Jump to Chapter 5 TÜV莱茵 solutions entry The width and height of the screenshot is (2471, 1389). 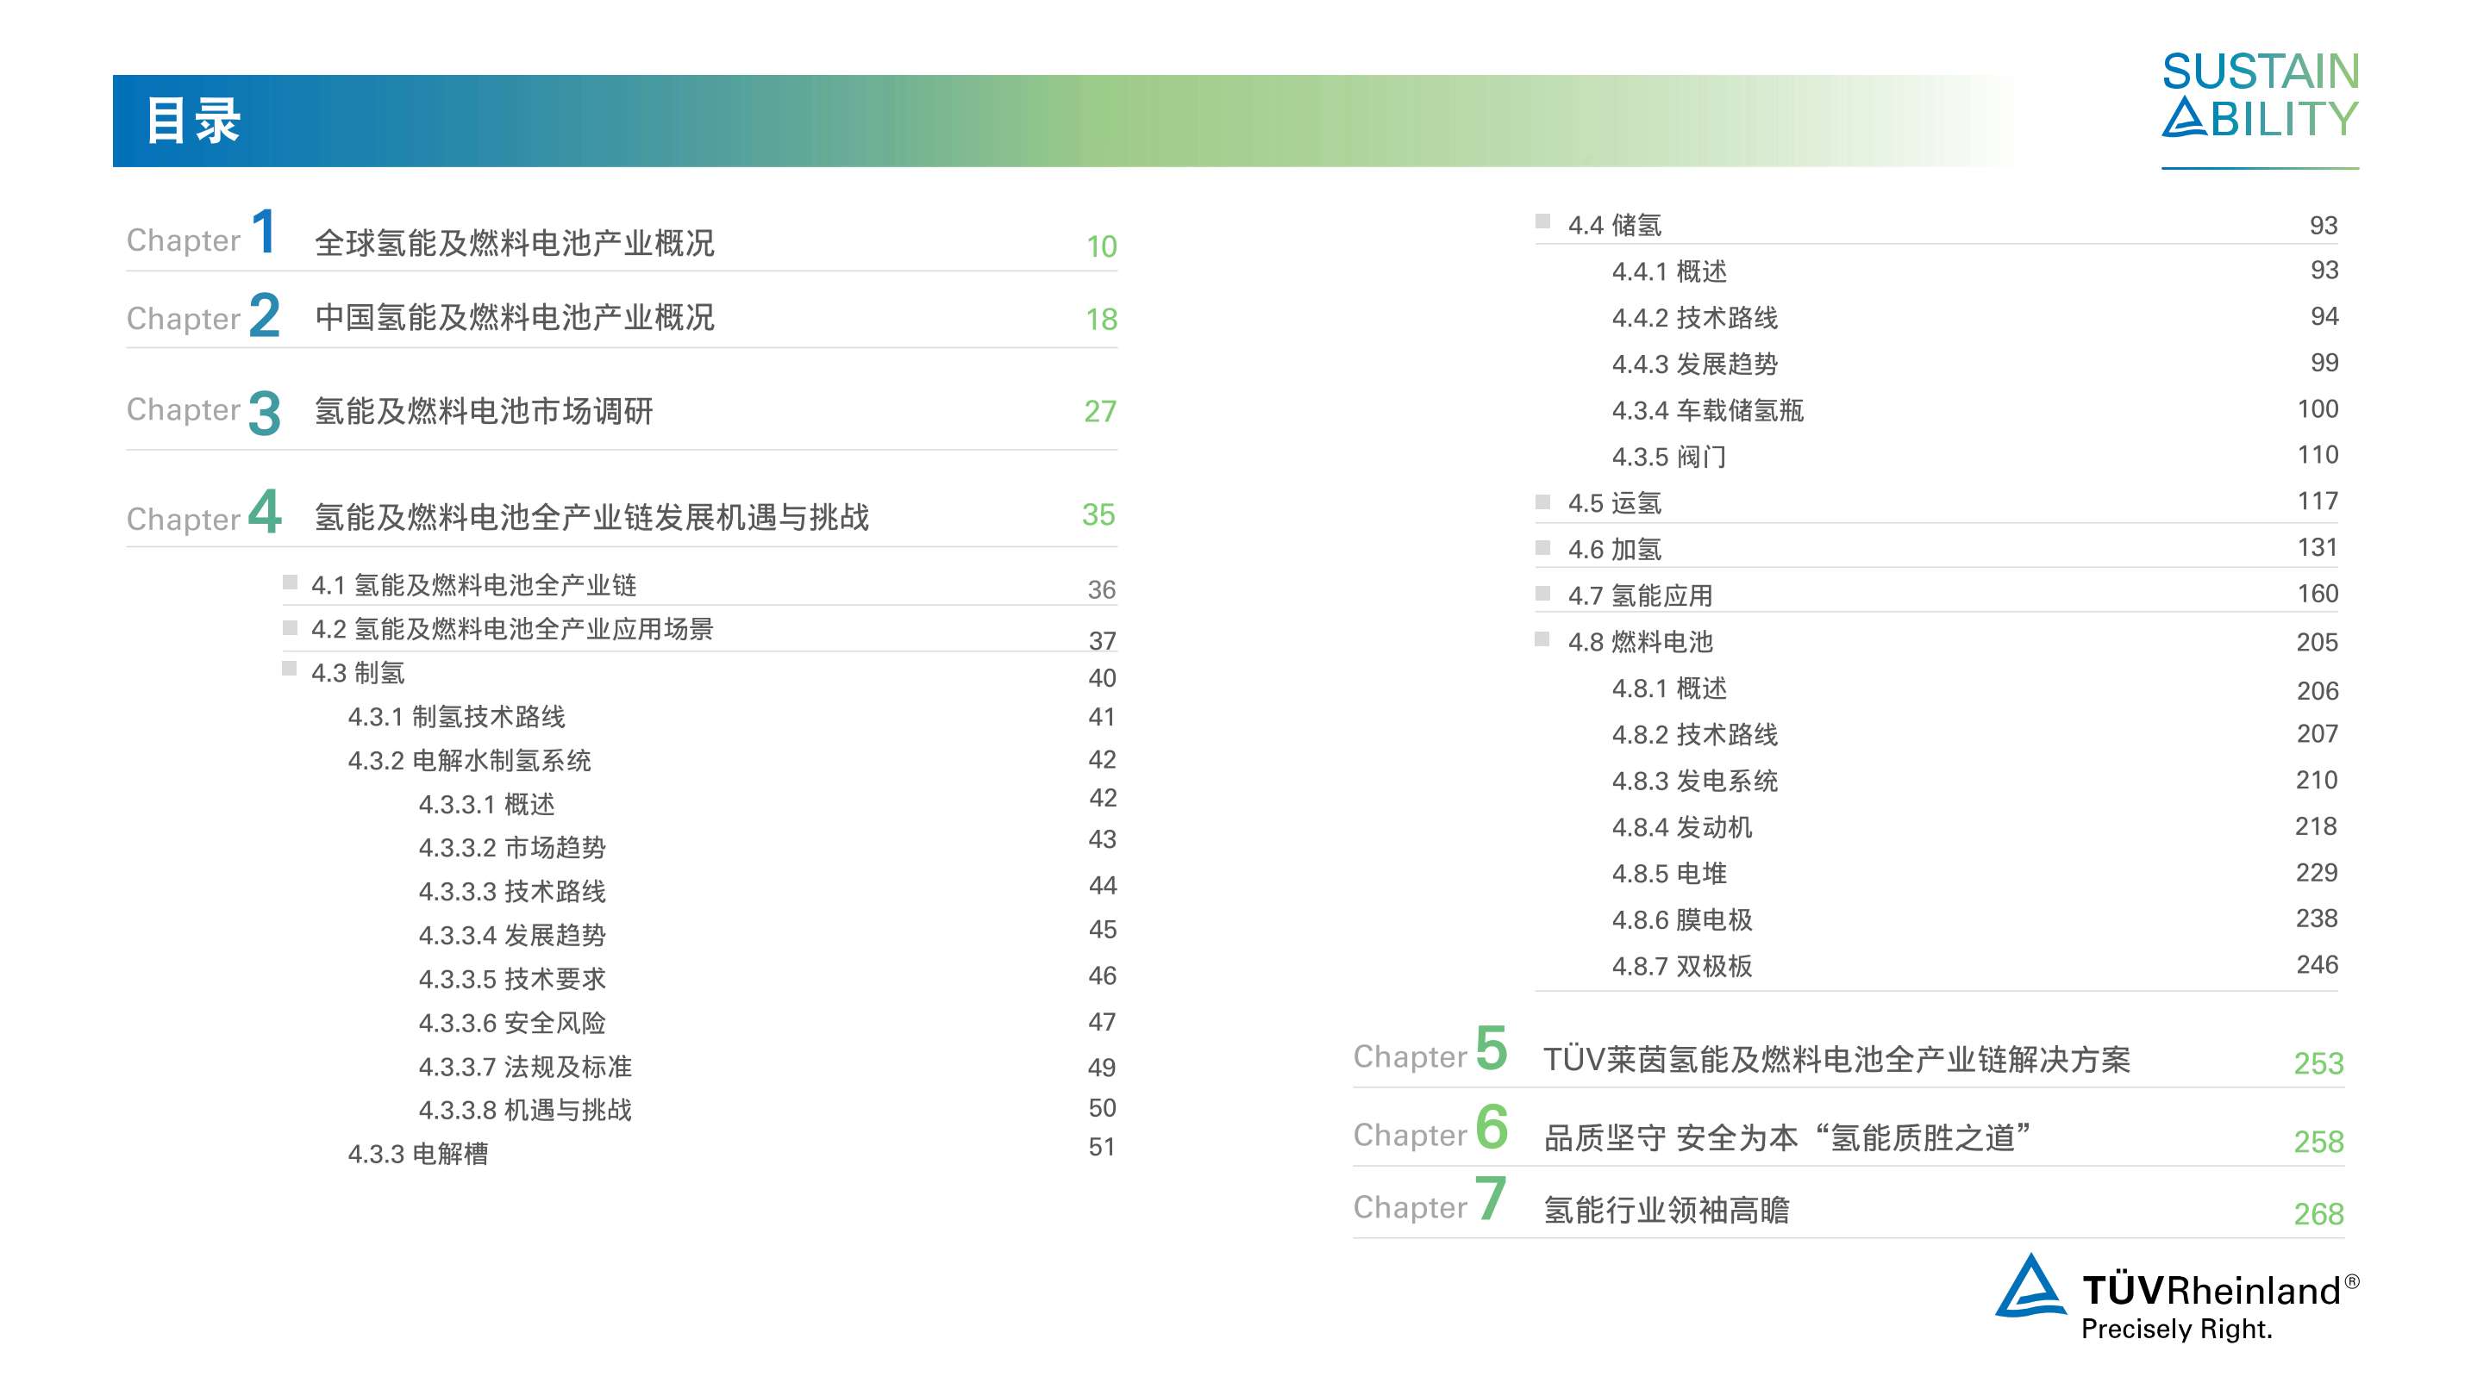[x=1836, y=1059]
